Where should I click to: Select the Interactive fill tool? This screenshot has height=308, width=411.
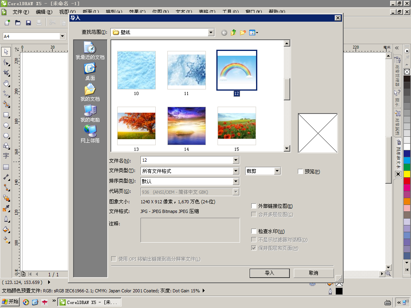tap(6, 240)
